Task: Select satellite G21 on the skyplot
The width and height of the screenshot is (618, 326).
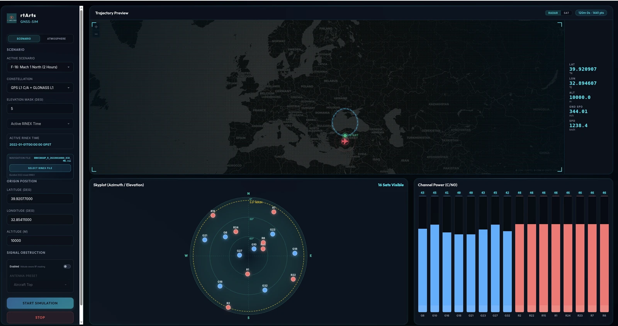Action: click(205, 240)
